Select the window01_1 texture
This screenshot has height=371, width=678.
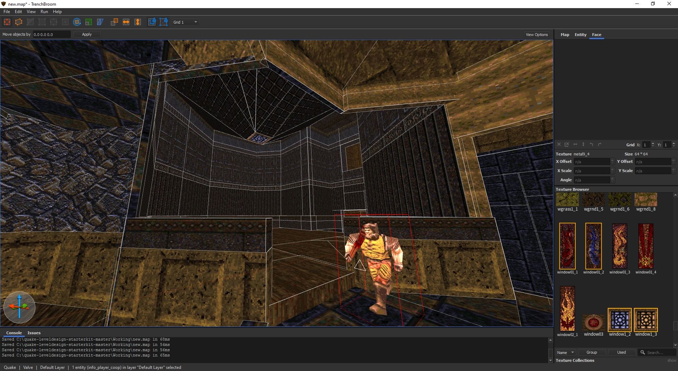pyautogui.click(x=567, y=249)
